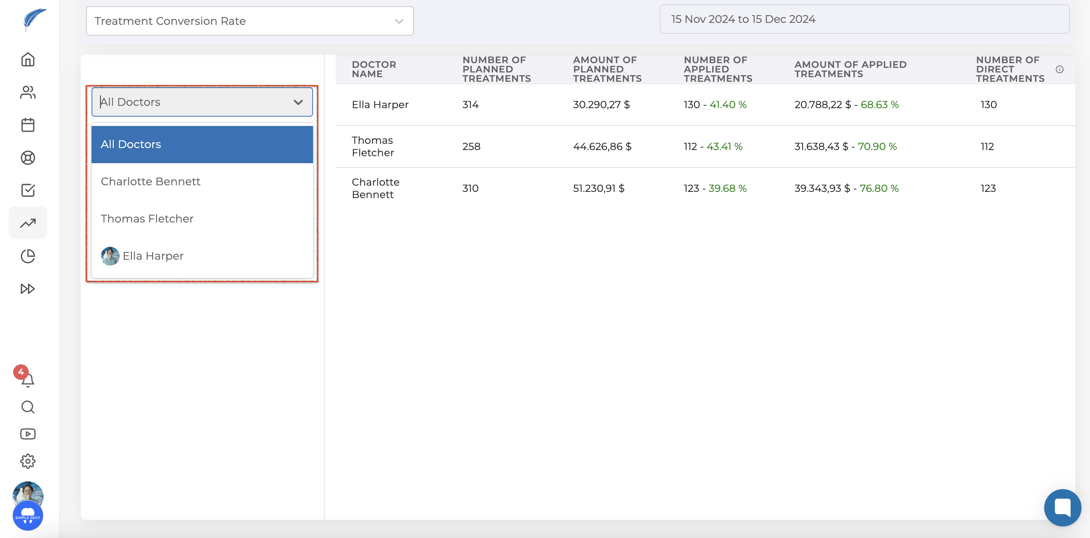Open the patients list icon
This screenshot has height=538, width=1090.
coord(28,92)
